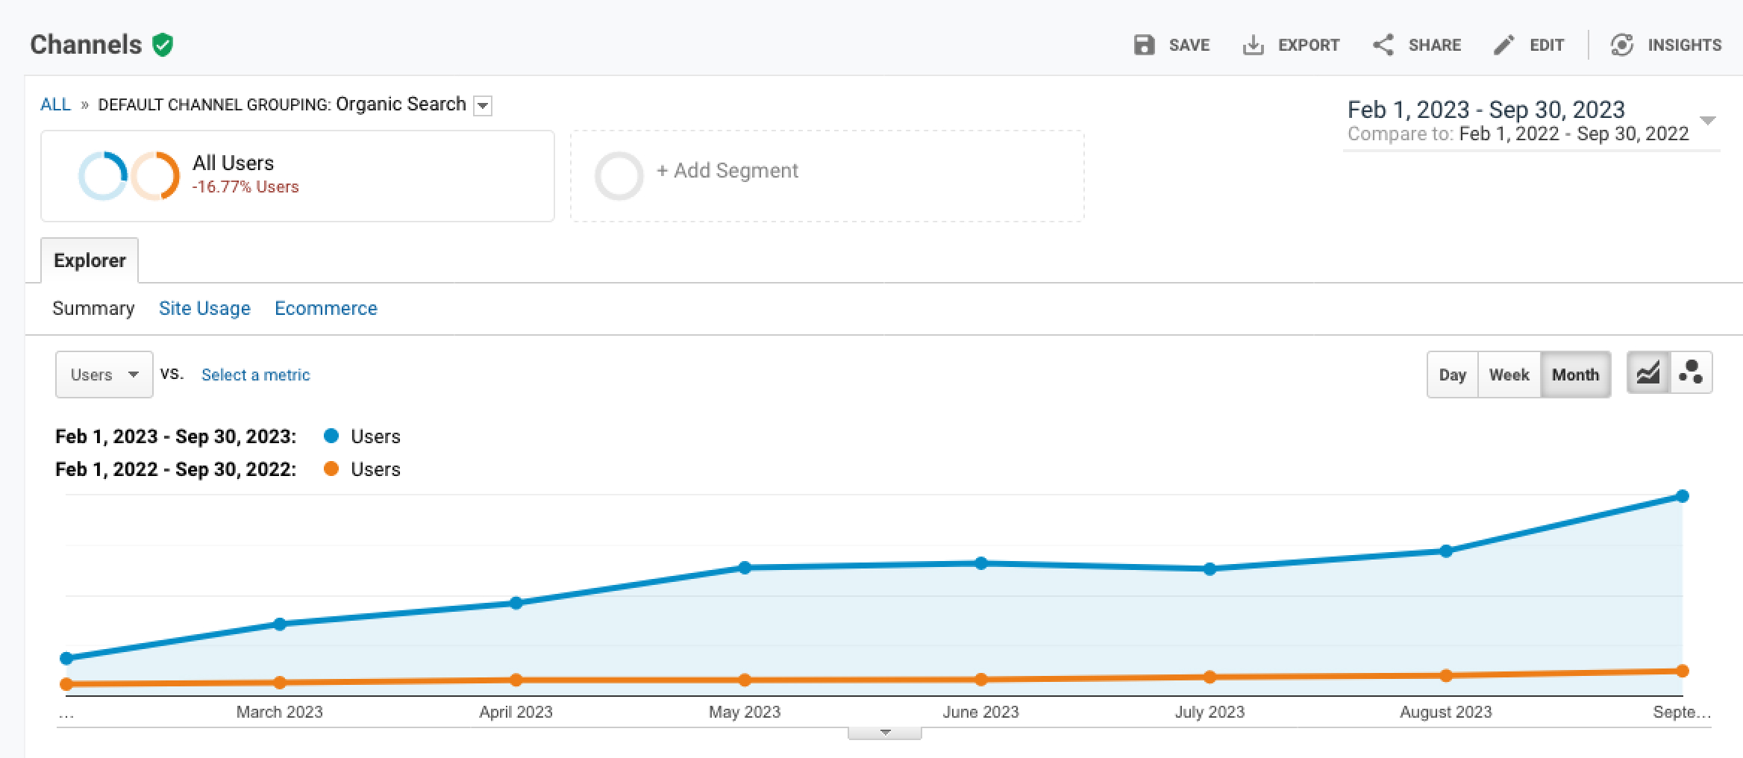
Task: Switch to the Site Usage tab
Action: (204, 308)
